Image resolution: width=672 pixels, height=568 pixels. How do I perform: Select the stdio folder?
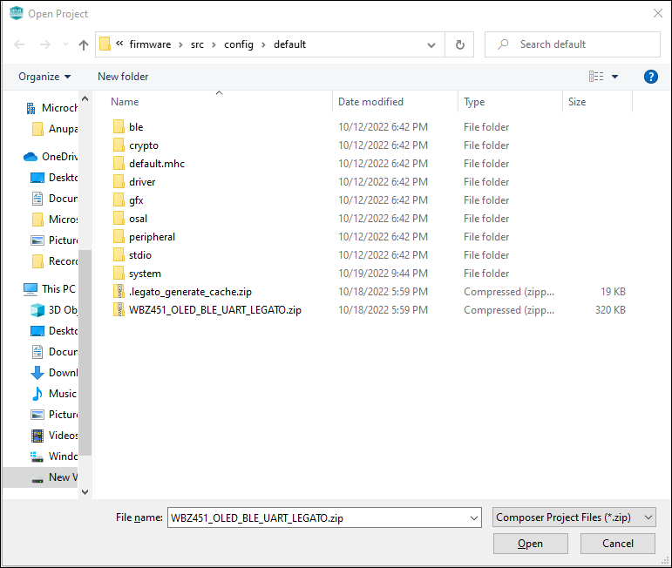(x=140, y=255)
